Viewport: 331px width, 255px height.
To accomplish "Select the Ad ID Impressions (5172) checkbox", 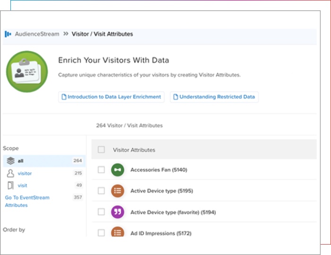I will click(x=101, y=233).
